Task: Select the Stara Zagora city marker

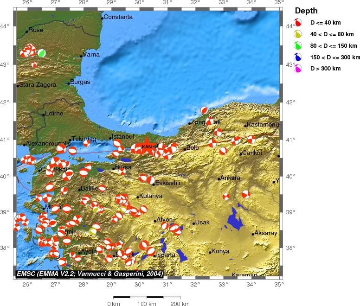Action: [x=18, y=86]
